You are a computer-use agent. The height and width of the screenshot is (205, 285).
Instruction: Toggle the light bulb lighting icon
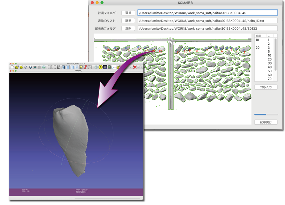[x=81, y=67]
